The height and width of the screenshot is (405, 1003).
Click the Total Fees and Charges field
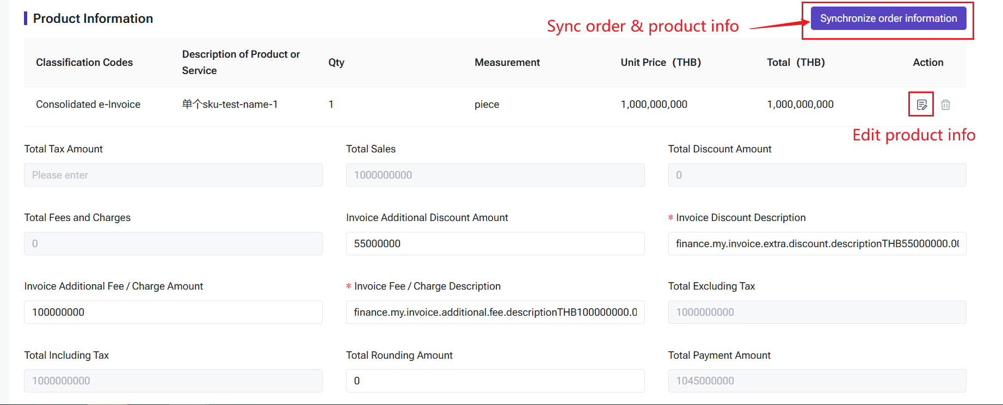[173, 244]
